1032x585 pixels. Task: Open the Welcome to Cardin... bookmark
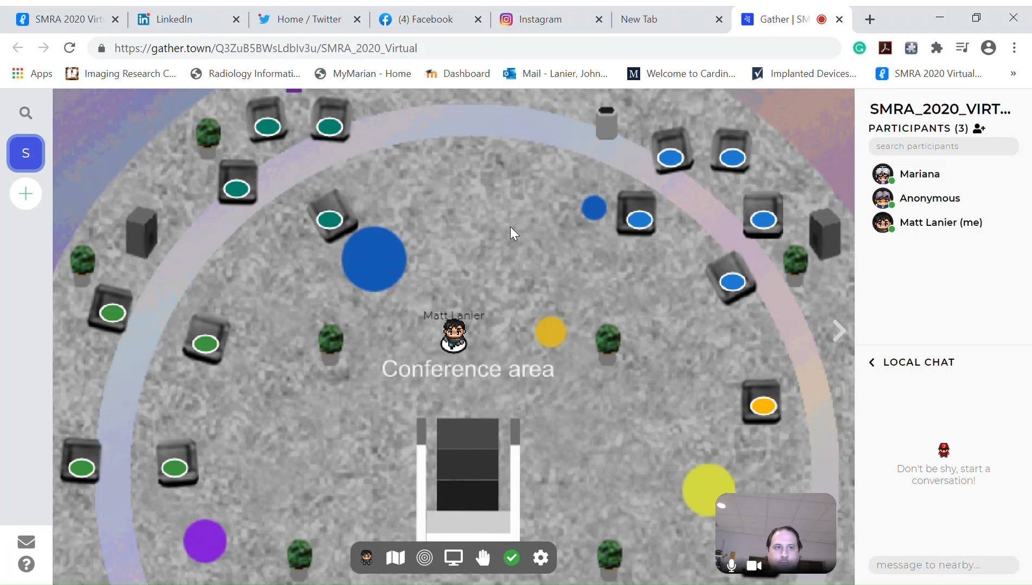point(681,74)
